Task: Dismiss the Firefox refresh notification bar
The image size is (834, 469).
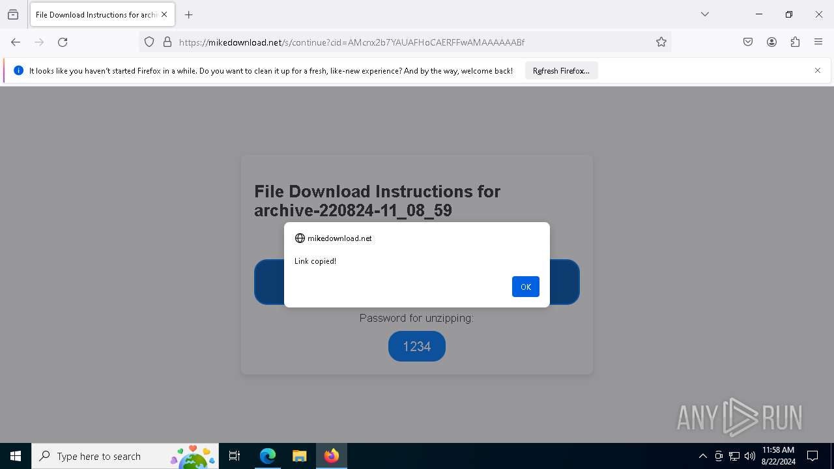Action: click(818, 70)
